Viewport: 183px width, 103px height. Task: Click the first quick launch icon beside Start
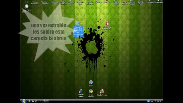(x=29, y=101)
